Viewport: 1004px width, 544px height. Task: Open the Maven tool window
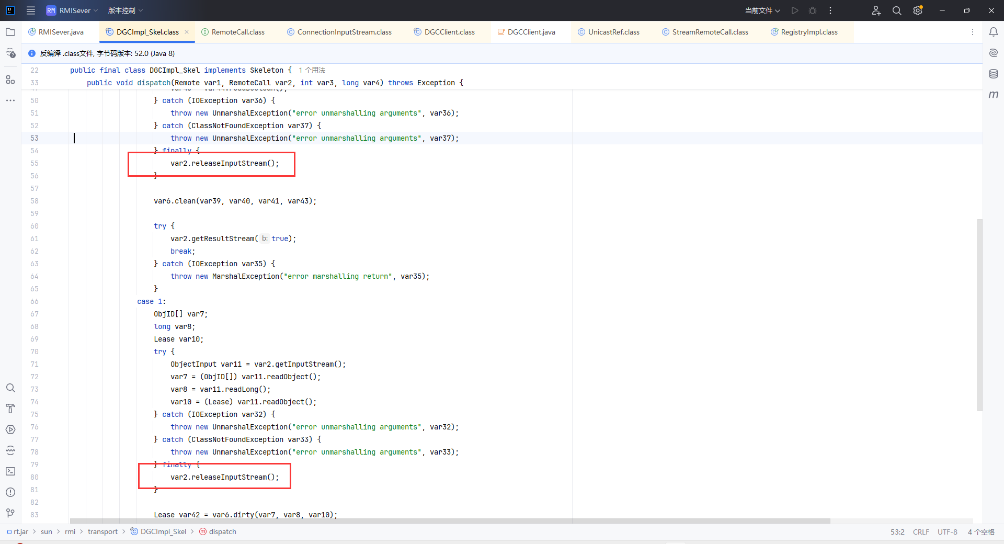(x=994, y=95)
